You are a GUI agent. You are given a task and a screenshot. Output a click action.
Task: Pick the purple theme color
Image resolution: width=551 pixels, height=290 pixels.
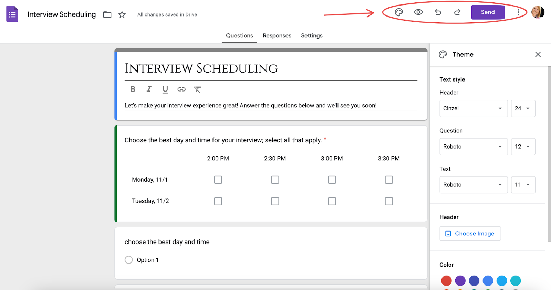click(x=460, y=281)
